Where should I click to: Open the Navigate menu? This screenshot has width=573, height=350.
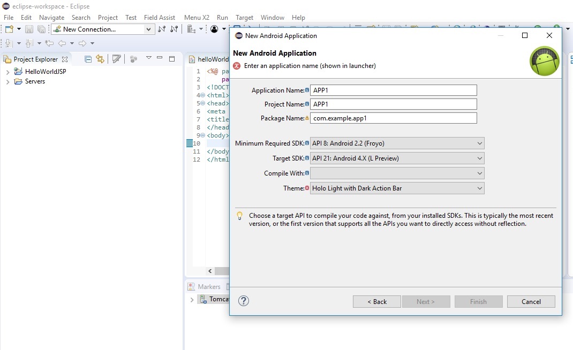(x=51, y=18)
